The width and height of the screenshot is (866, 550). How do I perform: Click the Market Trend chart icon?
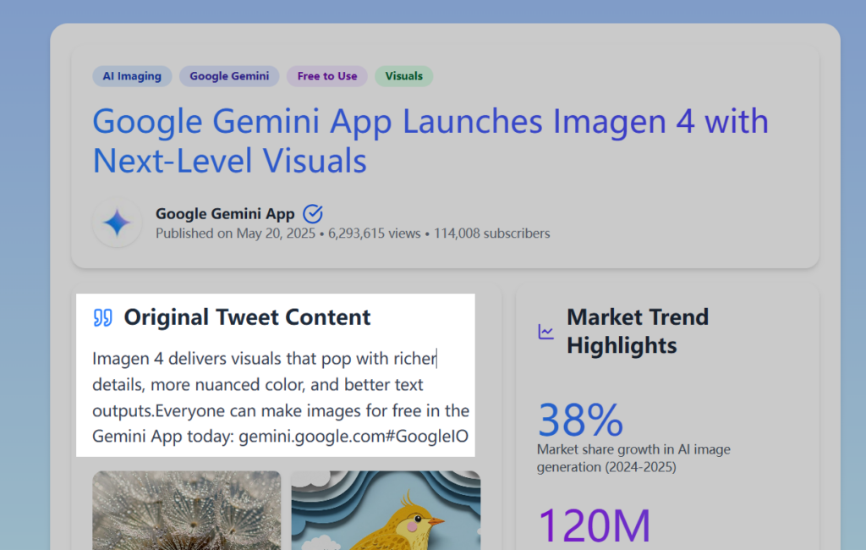[x=546, y=332]
